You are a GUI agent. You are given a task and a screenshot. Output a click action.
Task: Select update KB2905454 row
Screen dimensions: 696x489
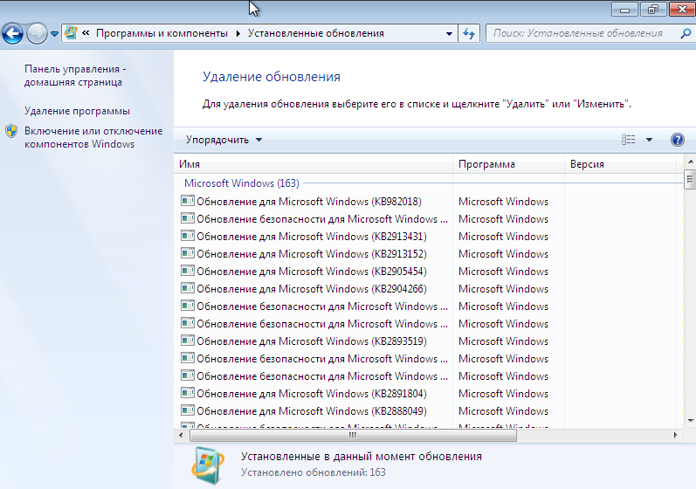(x=429, y=272)
